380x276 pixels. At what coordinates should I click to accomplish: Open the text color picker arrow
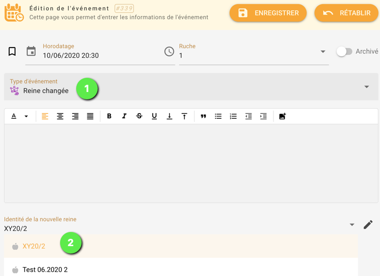[x=26, y=116]
